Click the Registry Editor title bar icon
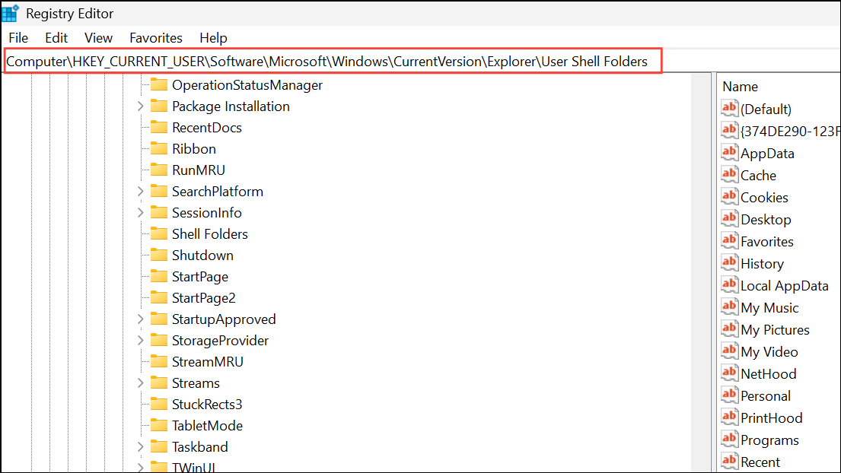This screenshot has height=473, width=841. coord(11,12)
